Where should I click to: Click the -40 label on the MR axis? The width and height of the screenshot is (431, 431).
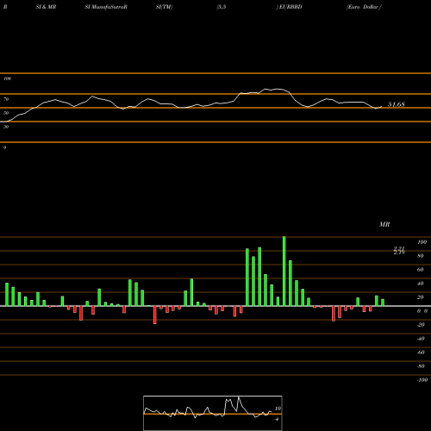(x=421, y=339)
